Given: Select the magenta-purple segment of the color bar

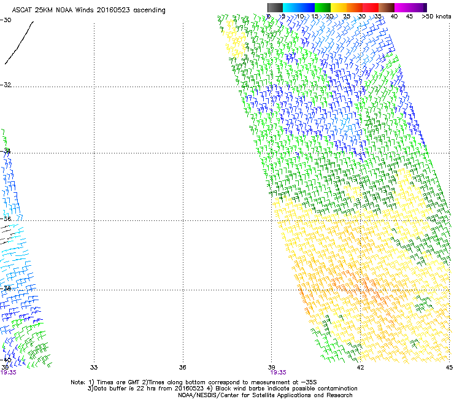Looking at the screenshot, I should point(410,7).
